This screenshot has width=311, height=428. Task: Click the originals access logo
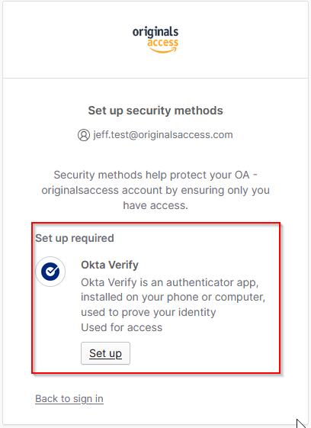[x=155, y=40]
